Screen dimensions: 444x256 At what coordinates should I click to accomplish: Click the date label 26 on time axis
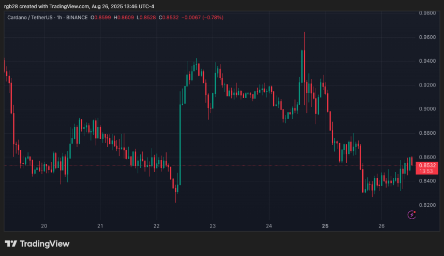[x=381, y=226]
